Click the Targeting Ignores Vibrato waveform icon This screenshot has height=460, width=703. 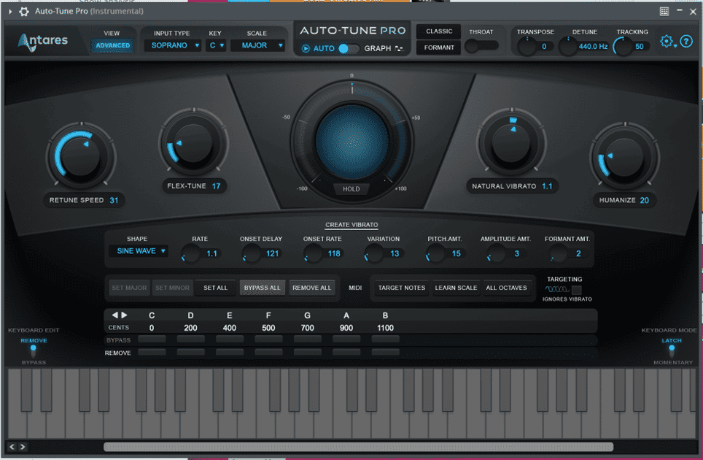(557, 289)
